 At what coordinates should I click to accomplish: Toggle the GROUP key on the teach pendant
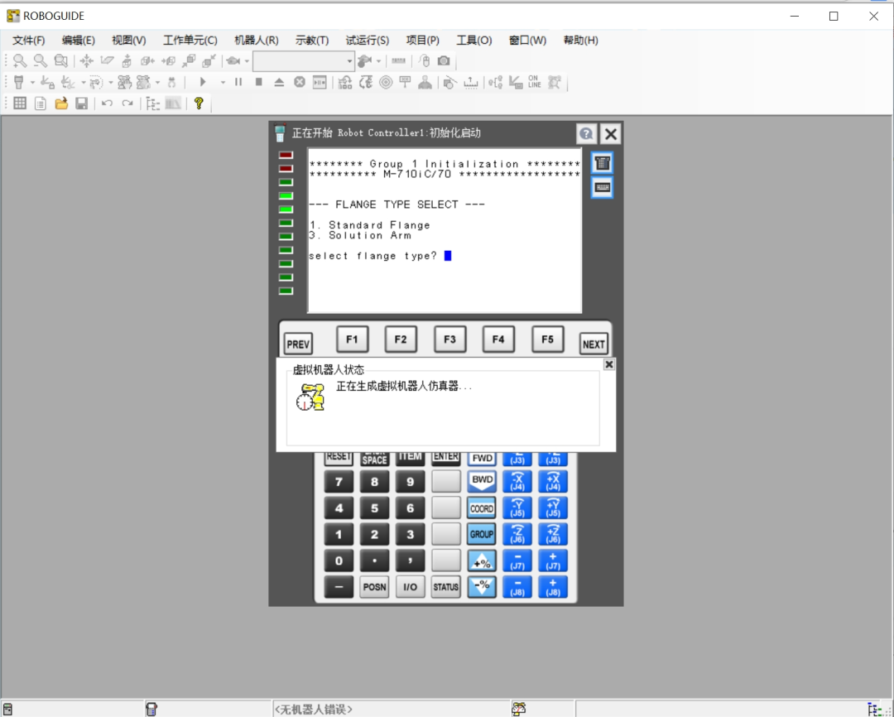click(x=481, y=534)
